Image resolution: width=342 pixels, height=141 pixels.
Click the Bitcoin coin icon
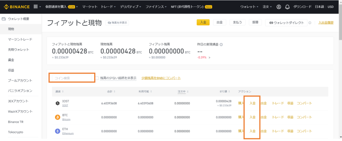57,117
